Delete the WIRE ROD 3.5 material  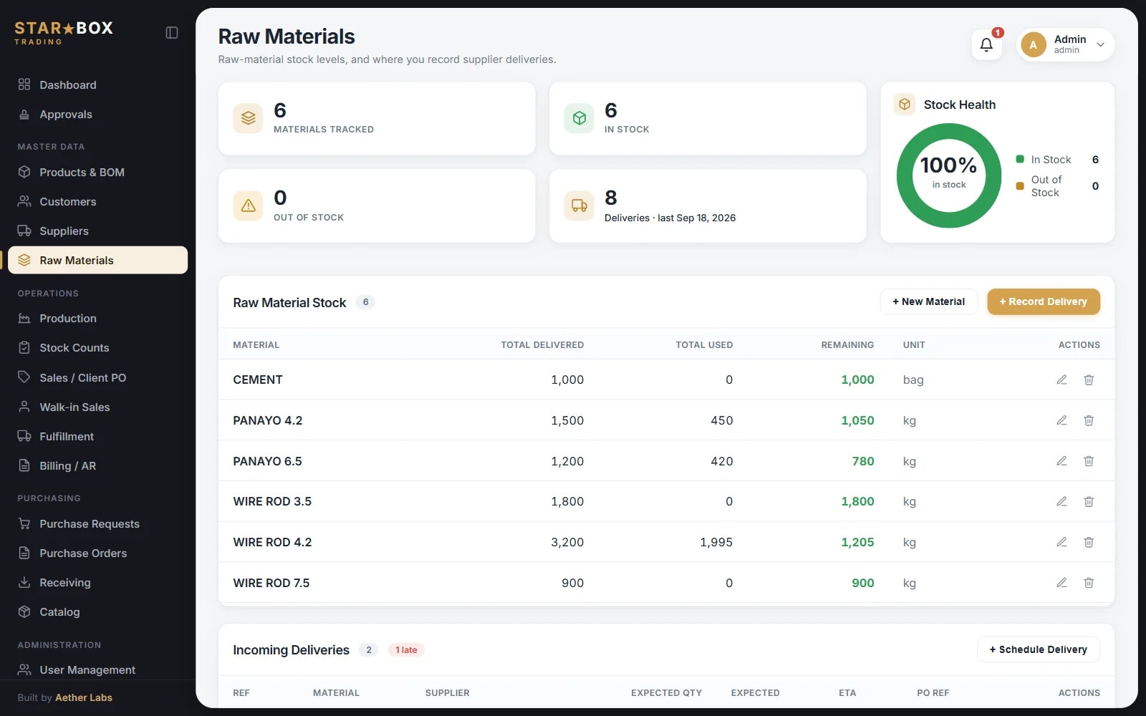[1089, 501]
